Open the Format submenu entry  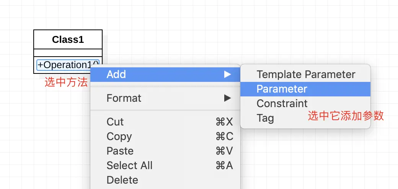click(124, 98)
